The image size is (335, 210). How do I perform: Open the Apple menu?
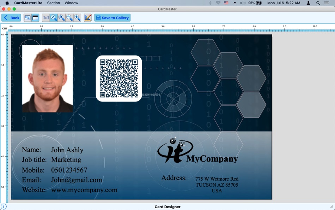point(7,3)
